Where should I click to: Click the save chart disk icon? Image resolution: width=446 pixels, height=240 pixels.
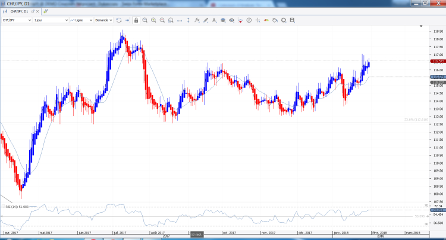(292, 20)
